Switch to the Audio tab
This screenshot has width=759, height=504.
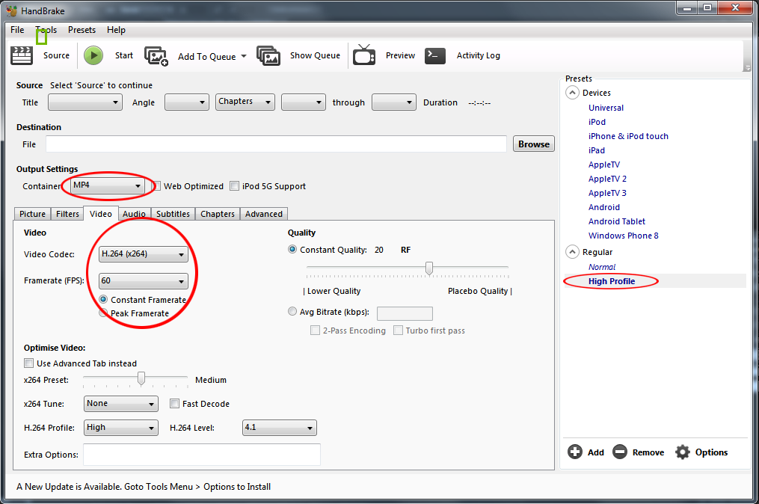pyautogui.click(x=134, y=214)
